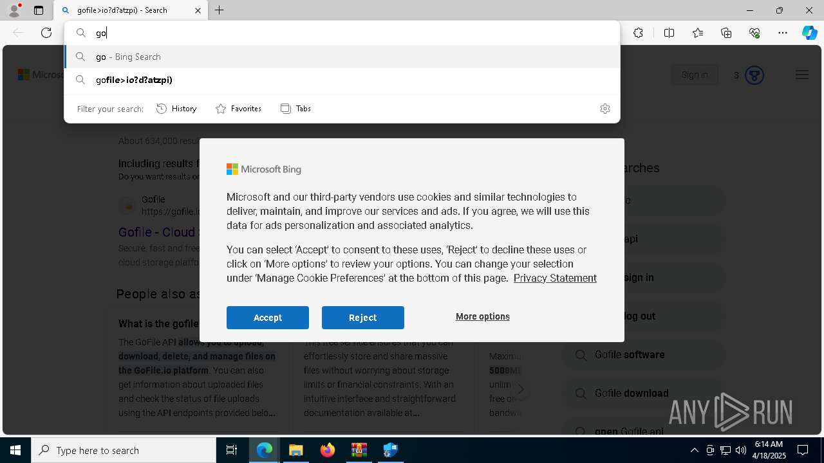Viewport: 824px width, 463px height.
Task: Open the Copilot sidebar icon
Action: click(809, 33)
